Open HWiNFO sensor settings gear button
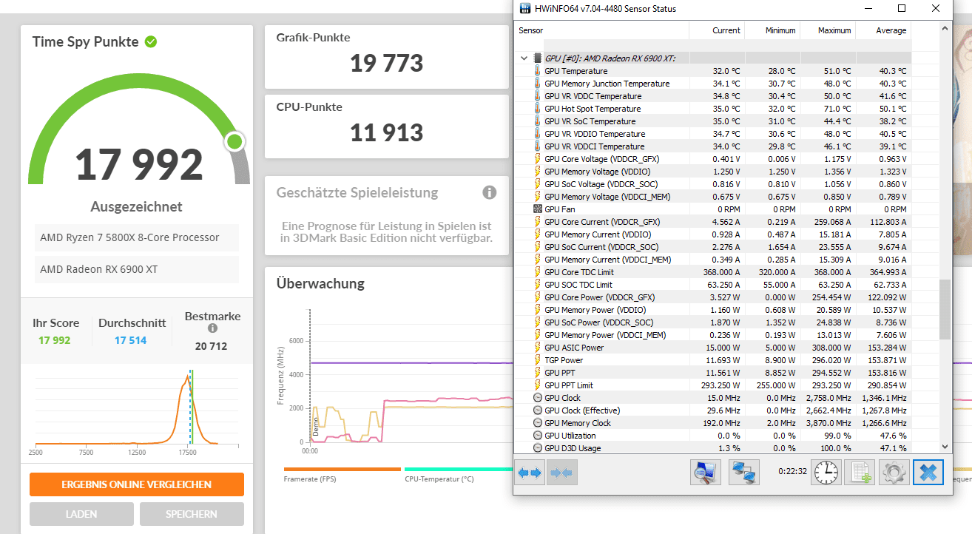The height and width of the screenshot is (534, 972). [x=894, y=472]
